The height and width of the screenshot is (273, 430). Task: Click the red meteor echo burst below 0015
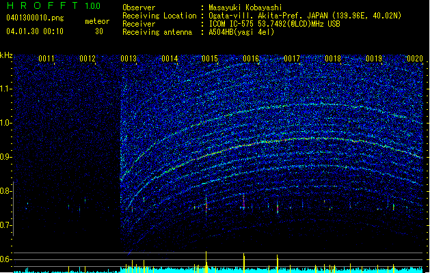[x=206, y=205]
